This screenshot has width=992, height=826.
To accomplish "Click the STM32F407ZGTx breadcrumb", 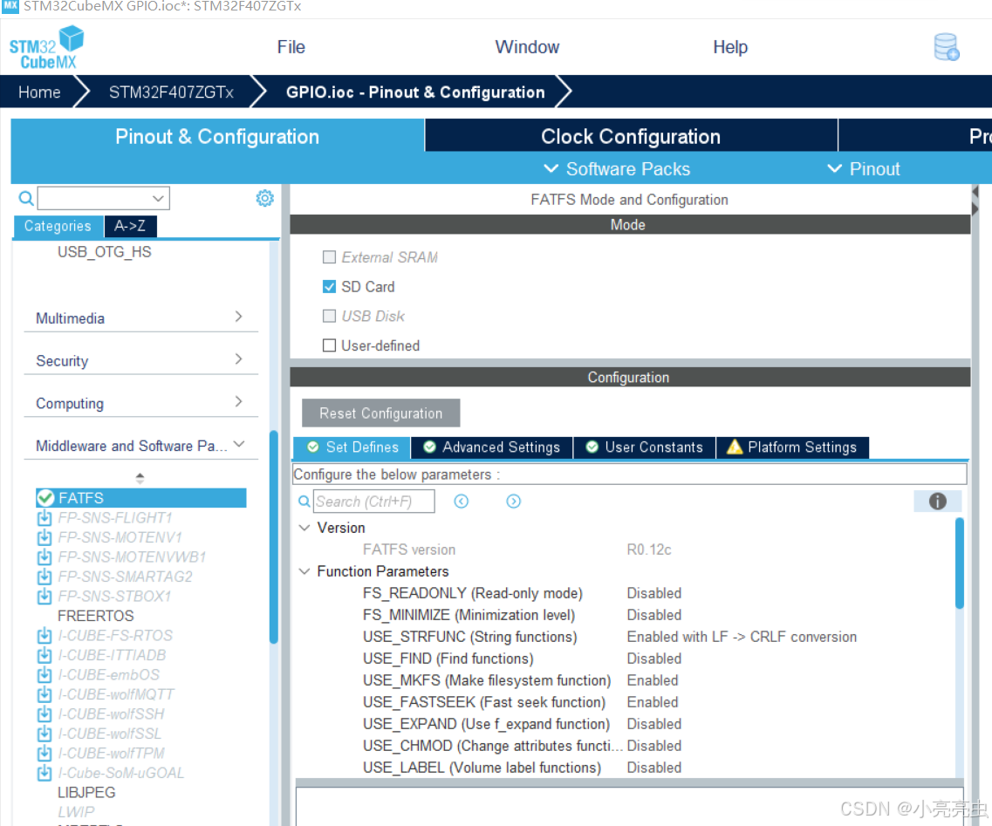I will coord(171,92).
